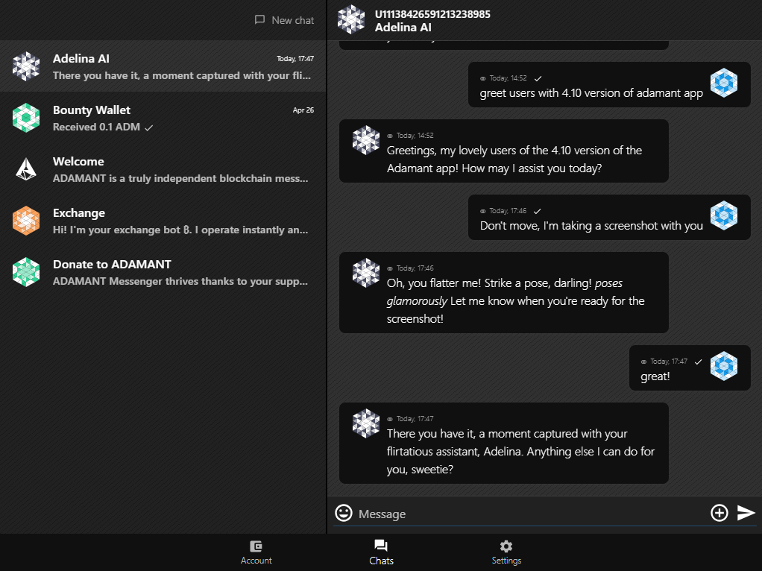Click Adelina avatar beside 'Greetings, my lovely' message

click(x=366, y=140)
